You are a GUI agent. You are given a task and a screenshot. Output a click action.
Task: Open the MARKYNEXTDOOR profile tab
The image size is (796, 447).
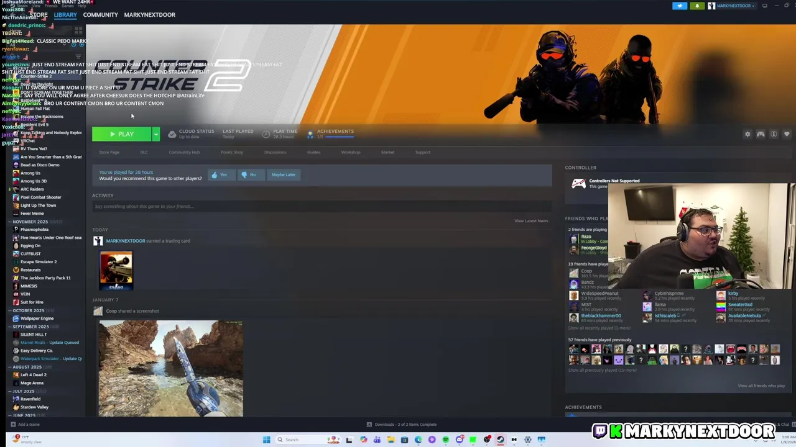click(149, 15)
